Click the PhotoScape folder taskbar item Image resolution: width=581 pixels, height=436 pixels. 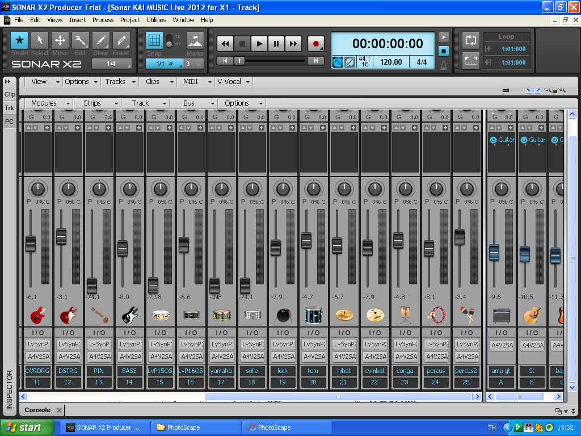(x=196, y=427)
